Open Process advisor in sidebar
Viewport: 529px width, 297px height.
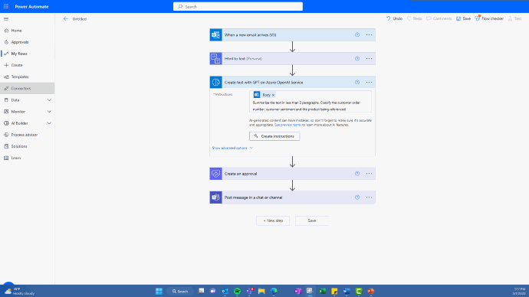28,135
